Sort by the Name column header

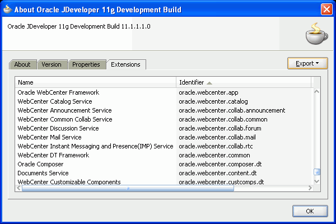point(96,82)
